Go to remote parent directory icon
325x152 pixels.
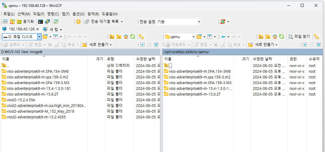coord(261,37)
